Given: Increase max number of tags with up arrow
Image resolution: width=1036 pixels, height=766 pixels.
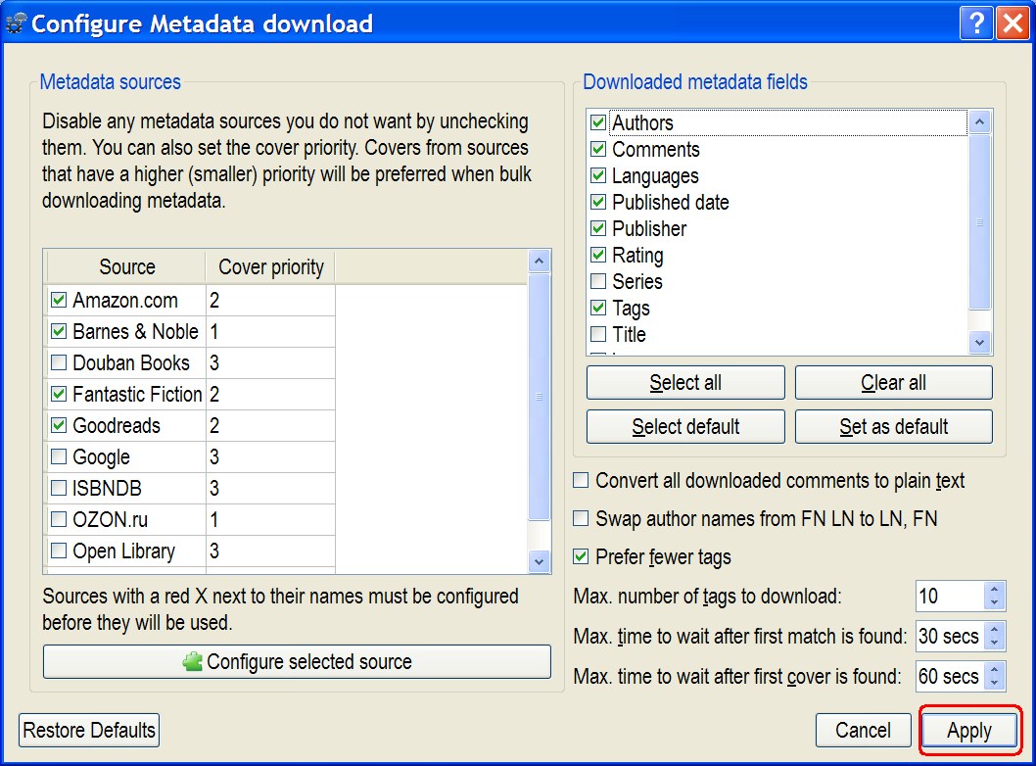Looking at the screenshot, I should point(994,589).
